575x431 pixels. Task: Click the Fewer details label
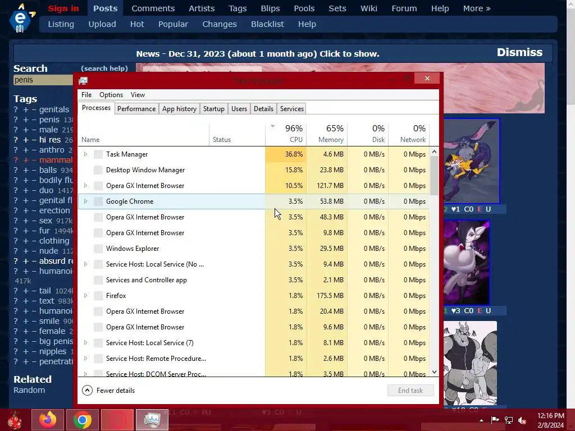point(116,391)
